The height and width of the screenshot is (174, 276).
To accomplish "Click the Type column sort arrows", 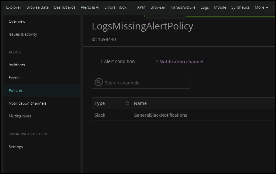I will point(127,103).
